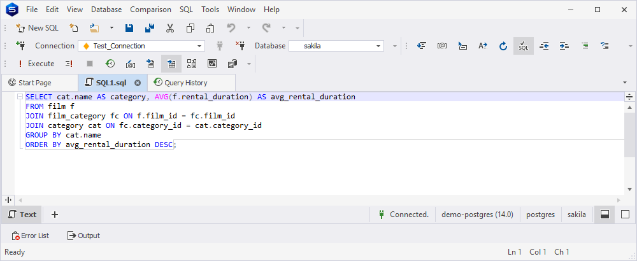Open the document tabs list dropdown
The image size is (637, 261).
point(625,83)
